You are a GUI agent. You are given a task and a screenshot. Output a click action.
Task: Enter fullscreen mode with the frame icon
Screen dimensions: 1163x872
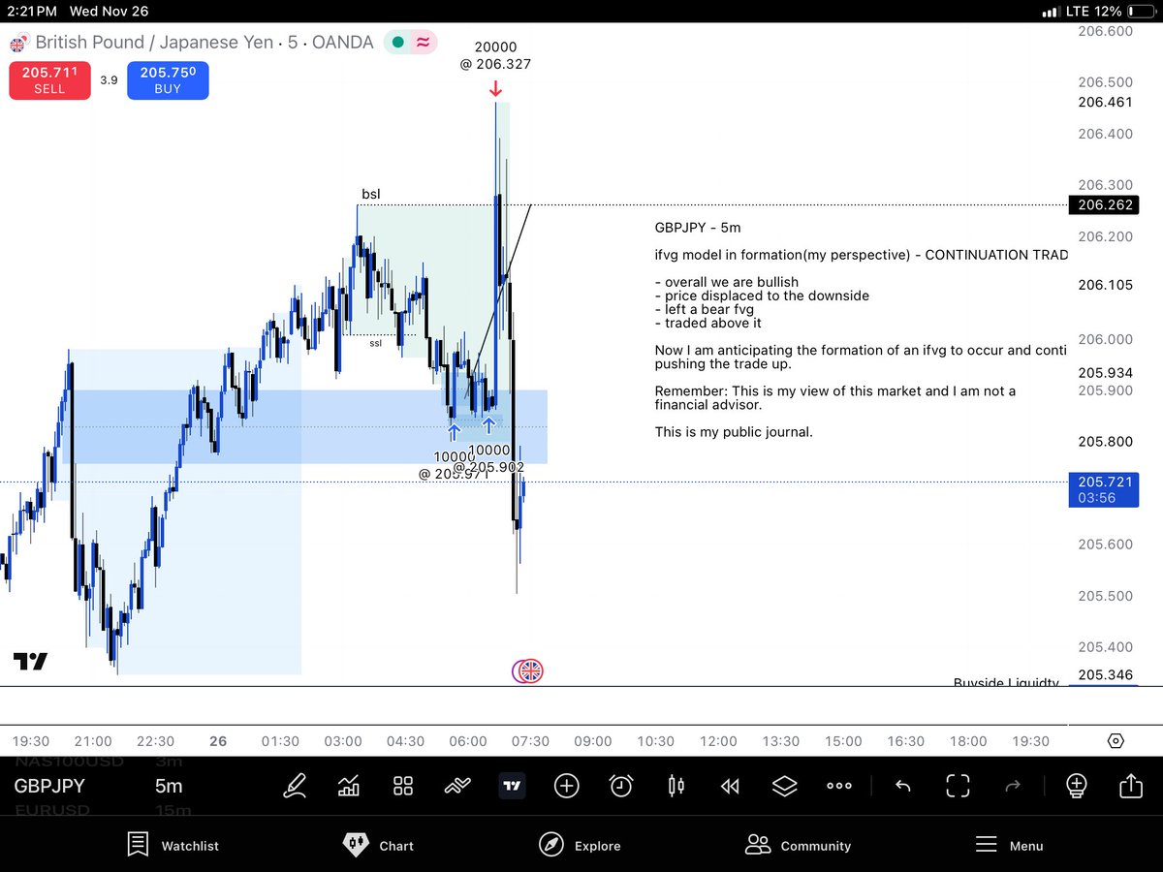tap(958, 786)
